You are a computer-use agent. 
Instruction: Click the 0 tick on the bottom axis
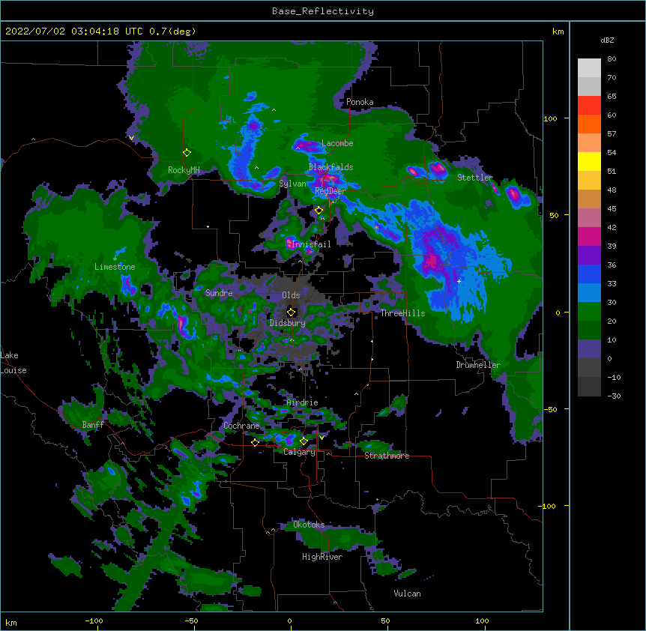289,621
